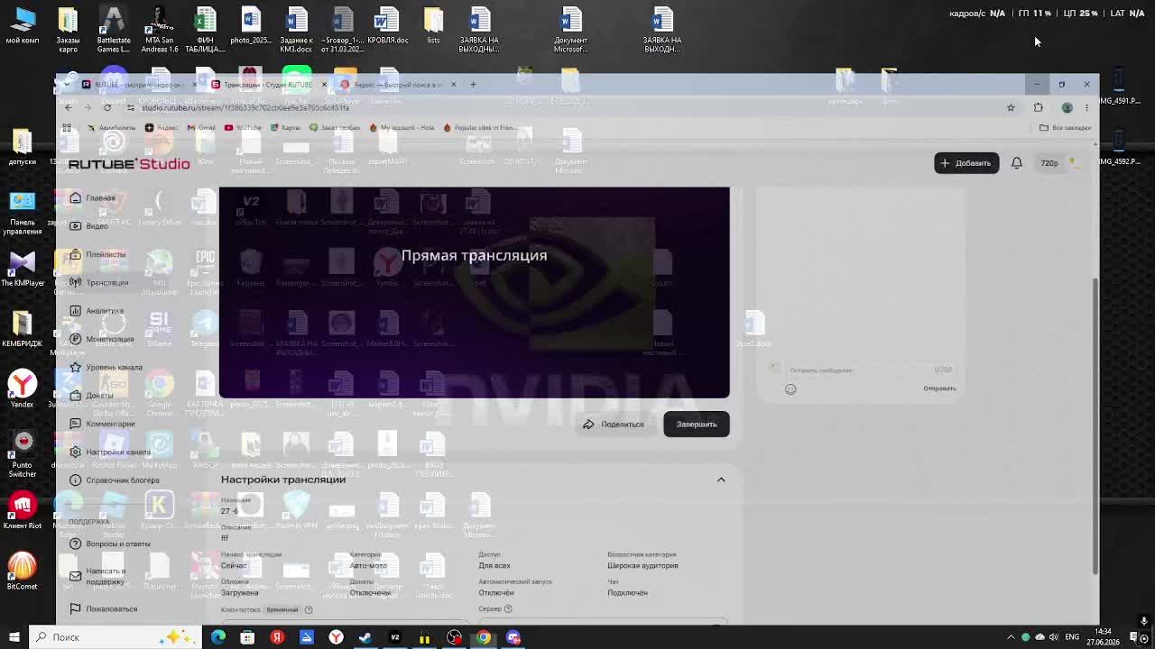Open Трансляции section in sidebar
The width and height of the screenshot is (1155, 649).
106,282
